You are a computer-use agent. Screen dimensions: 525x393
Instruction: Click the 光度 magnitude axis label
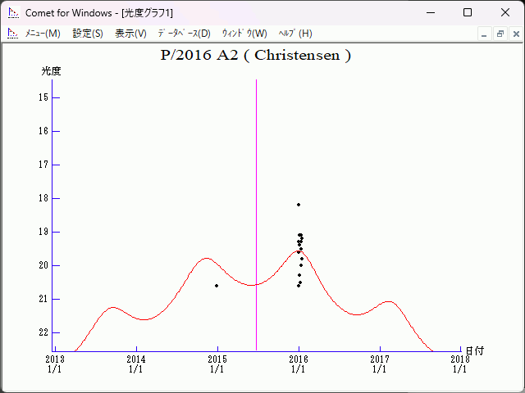tap(52, 71)
